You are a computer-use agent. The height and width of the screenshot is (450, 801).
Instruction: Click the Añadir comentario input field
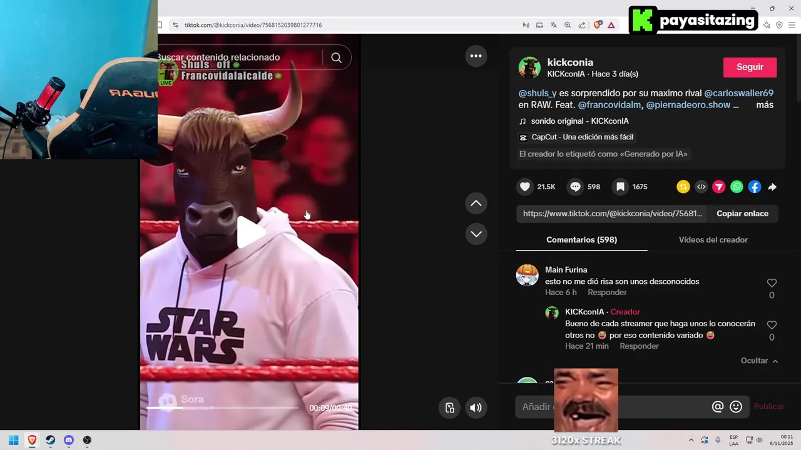click(612, 407)
